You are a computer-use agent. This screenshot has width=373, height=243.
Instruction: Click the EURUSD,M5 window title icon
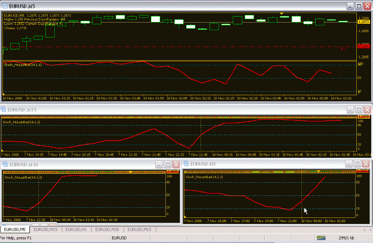(x=5, y=6)
